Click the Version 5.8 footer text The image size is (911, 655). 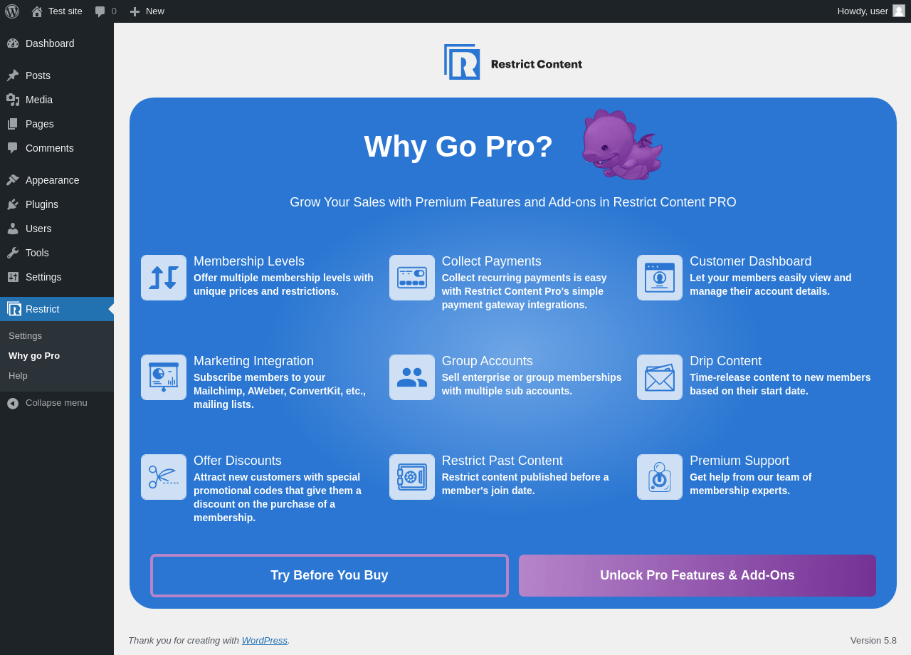(873, 640)
